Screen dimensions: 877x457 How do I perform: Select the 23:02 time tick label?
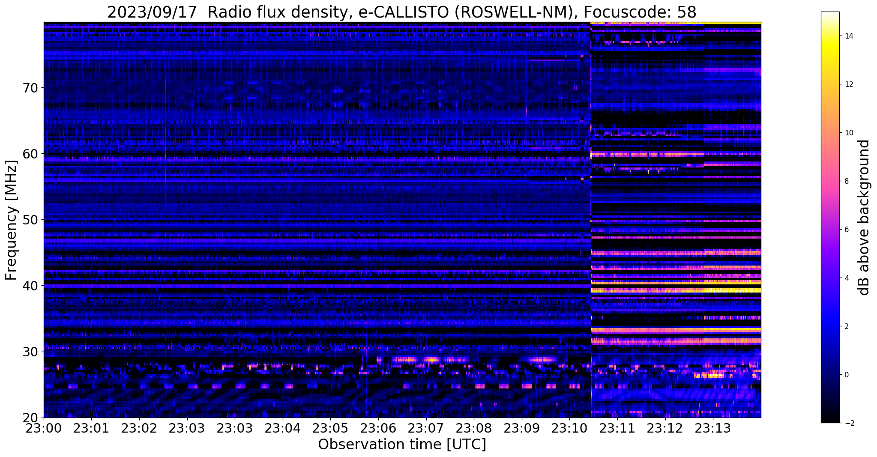139,428
